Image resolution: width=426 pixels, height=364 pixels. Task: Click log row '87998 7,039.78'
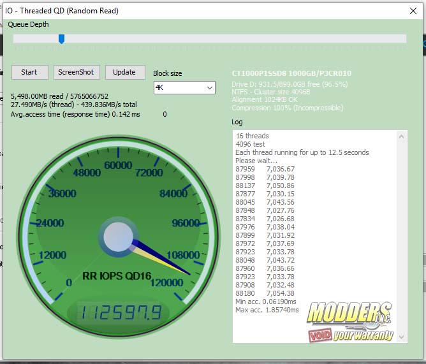coord(265,177)
